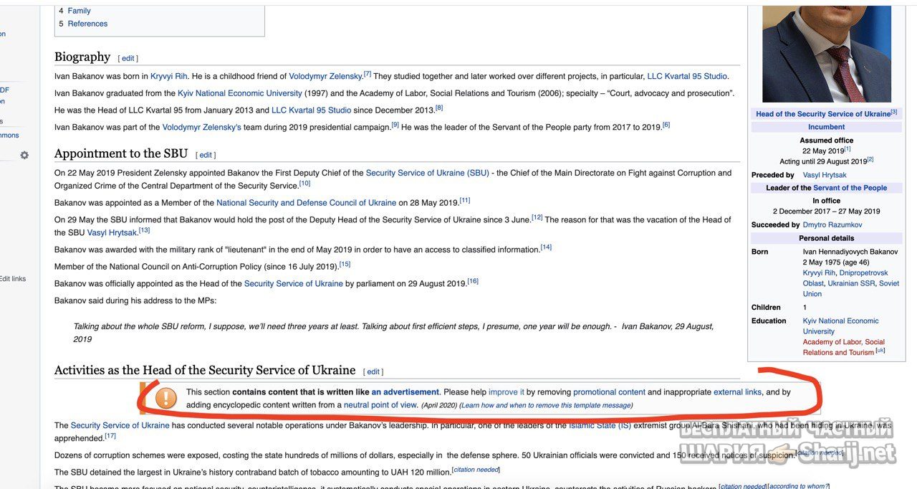The image size is (917, 489).
Task: Open citation reference 12
Action: [x=537, y=217]
